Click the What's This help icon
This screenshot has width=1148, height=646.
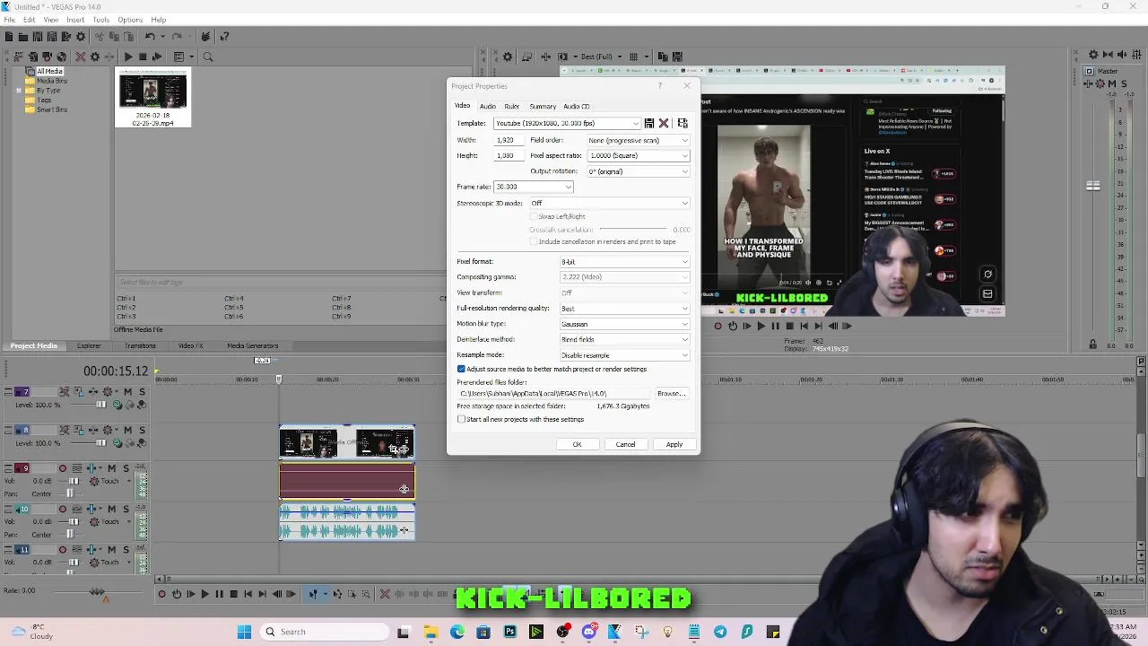coord(224,37)
